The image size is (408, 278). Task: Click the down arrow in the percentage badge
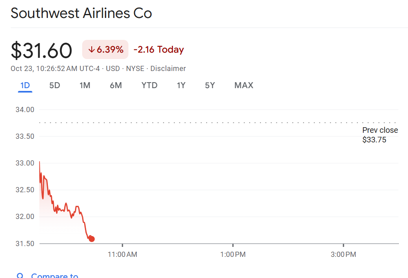coord(91,50)
